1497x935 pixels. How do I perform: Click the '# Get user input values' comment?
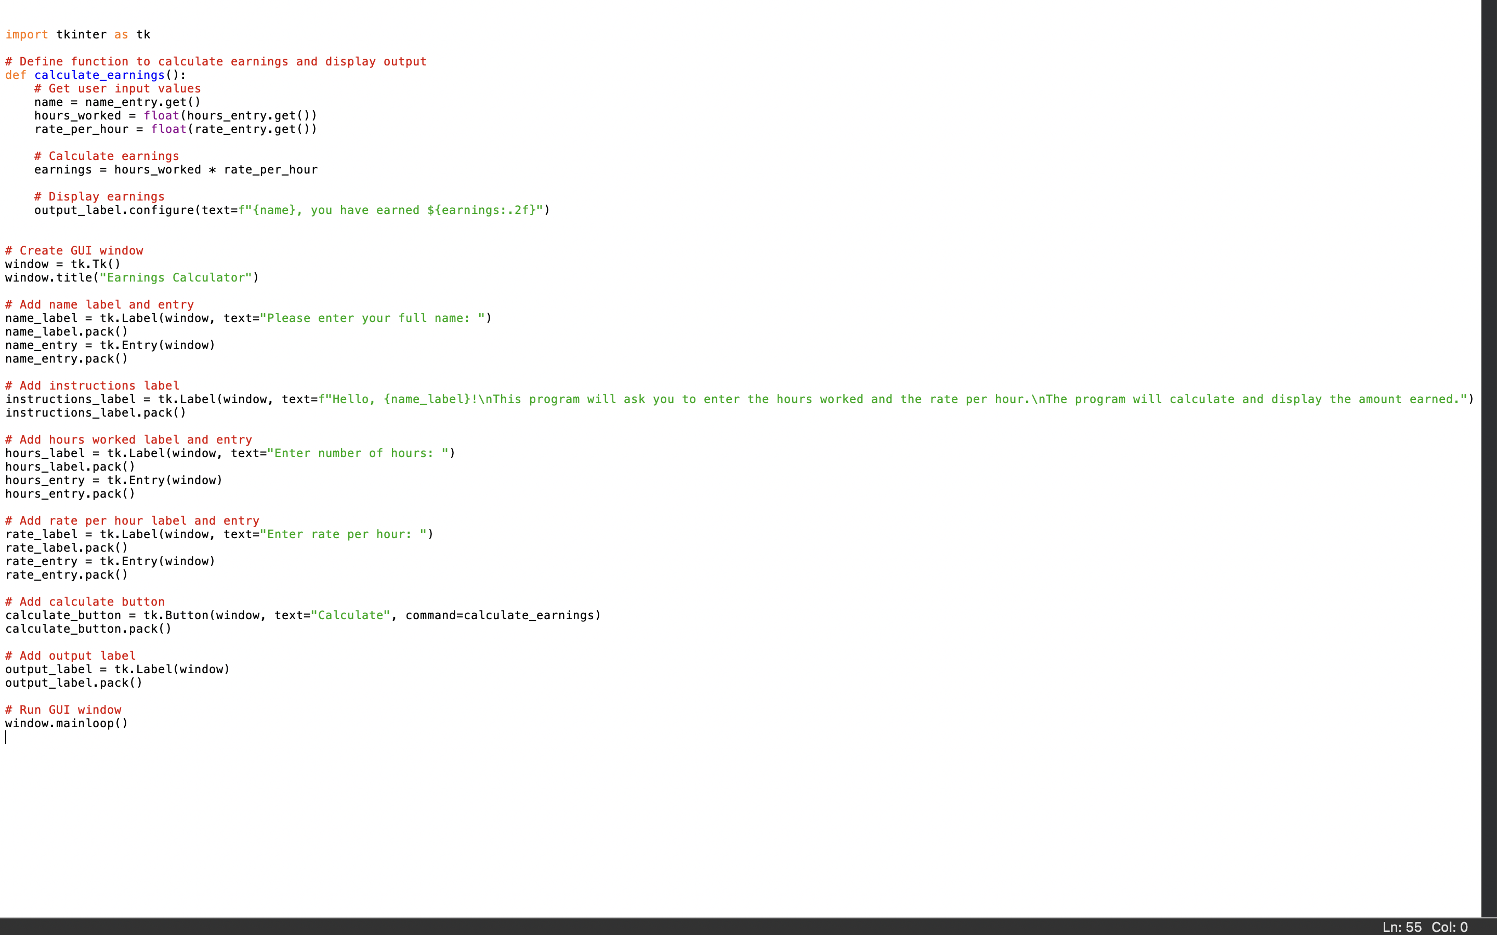coord(117,88)
